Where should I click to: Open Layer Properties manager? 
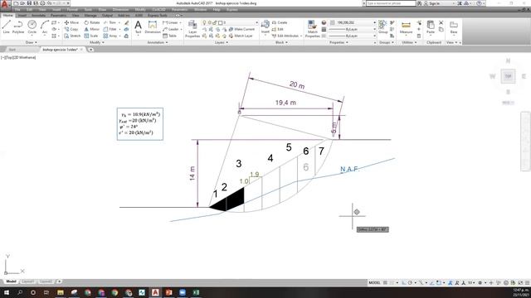(192, 28)
